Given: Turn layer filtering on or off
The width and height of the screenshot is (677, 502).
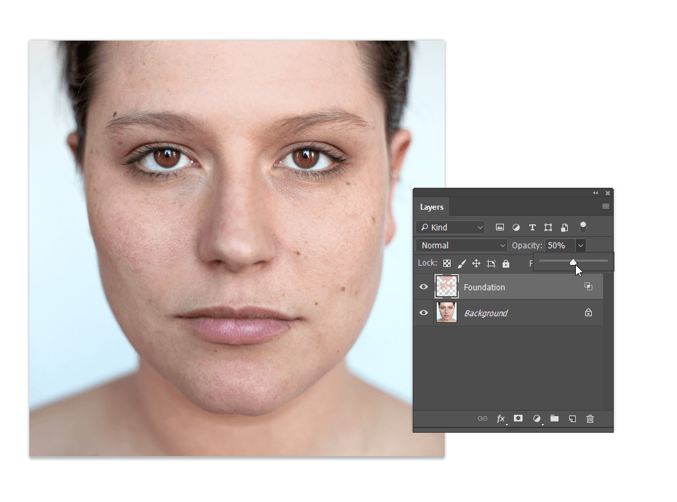Looking at the screenshot, I should tap(583, 228).
